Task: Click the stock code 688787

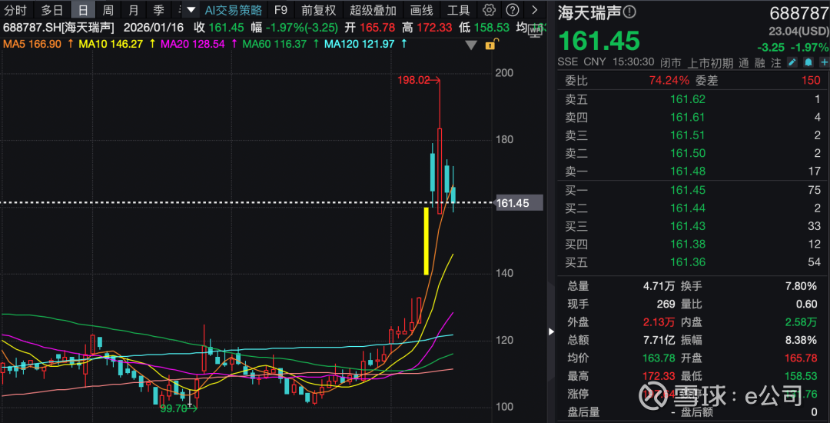Action: point(798,13)
